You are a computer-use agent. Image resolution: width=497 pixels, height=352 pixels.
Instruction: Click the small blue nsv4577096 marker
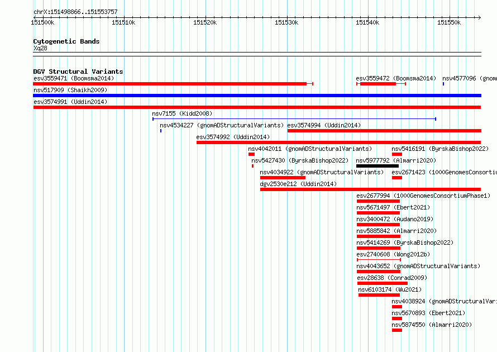click(x=443, y=84)
